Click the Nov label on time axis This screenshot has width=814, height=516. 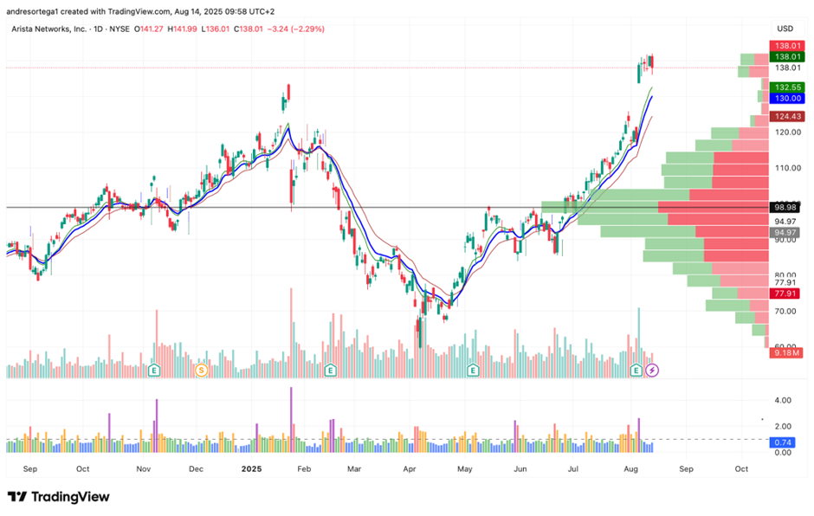(144, 468)
